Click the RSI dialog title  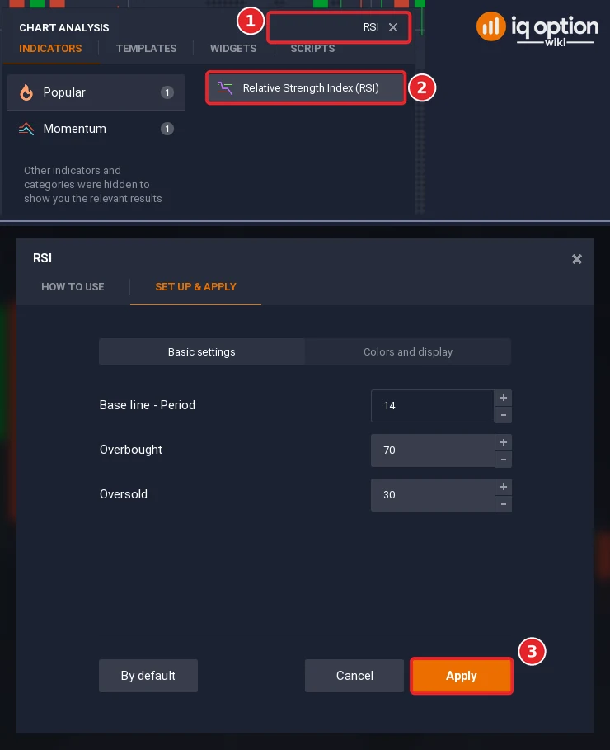tap(42, 258)
